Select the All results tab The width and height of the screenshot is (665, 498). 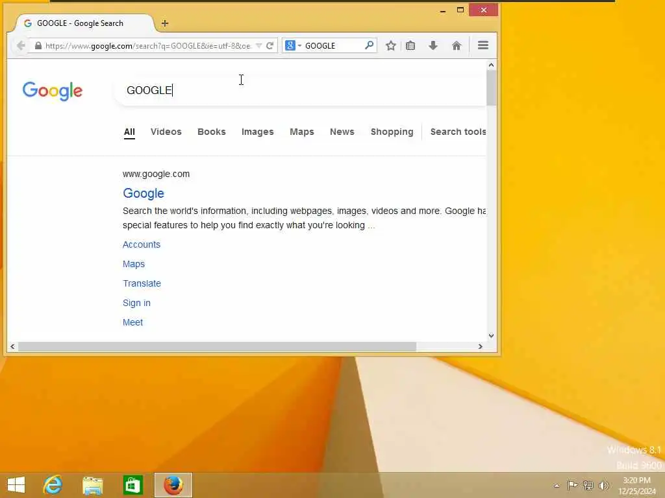click(x=129, y=132)
